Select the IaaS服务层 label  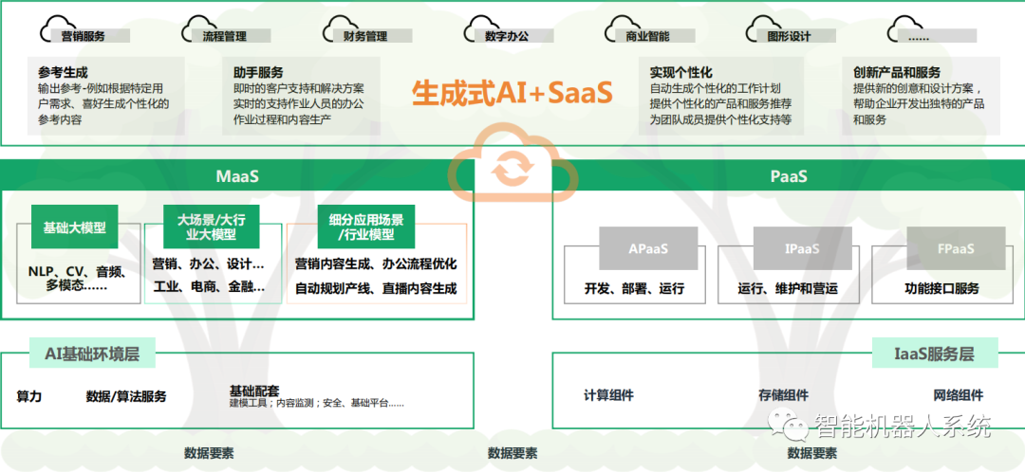coord(936,354)
